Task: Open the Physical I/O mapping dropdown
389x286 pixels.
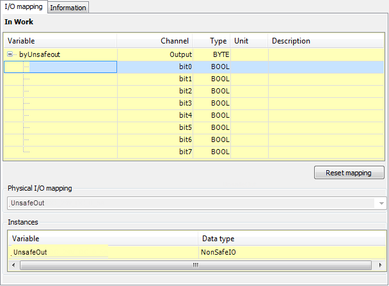Action: pyautogui.click(x=381, y=203)
